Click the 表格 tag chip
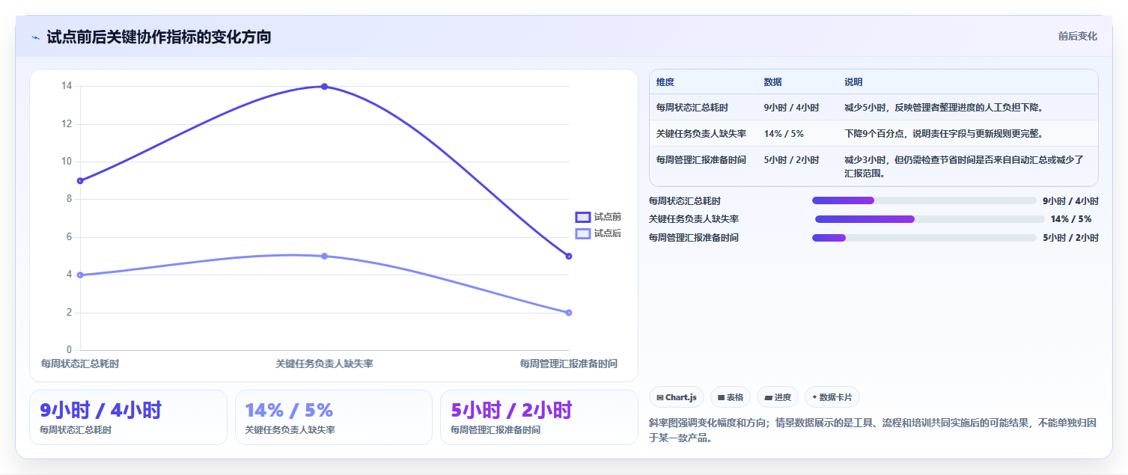The width and height of the screenshot is (1128, 475). click(x=731, y=397)
